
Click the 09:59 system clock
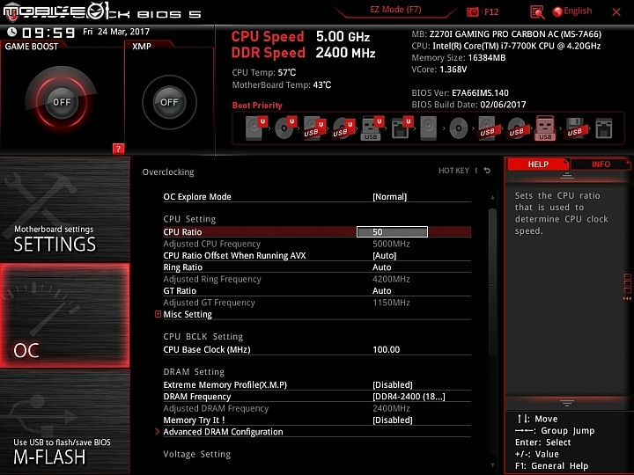point(48,33)
